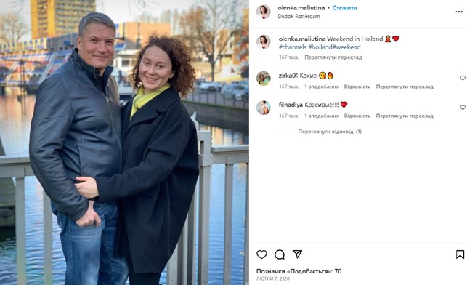Click 'Переглянути переклад' under the caption
The height and width of the screenshot is (285, 467).
(333, 57)
